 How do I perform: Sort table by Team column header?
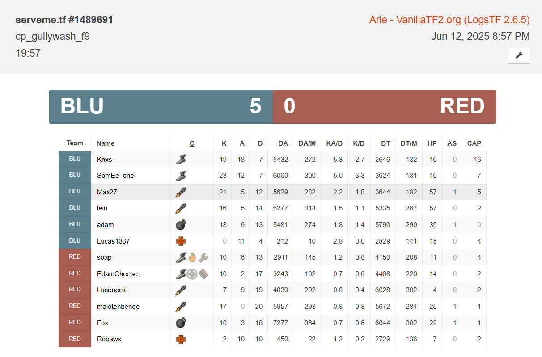75,143
